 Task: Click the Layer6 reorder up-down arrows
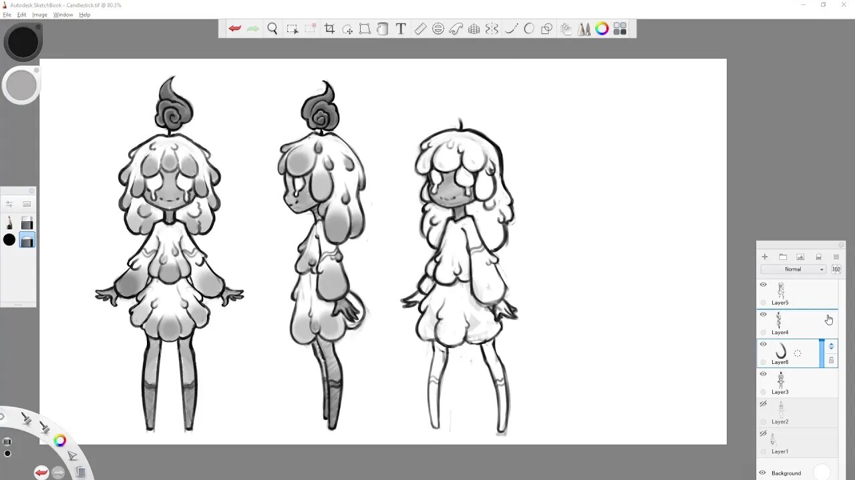pyautogui.click(x=831, y=346)
